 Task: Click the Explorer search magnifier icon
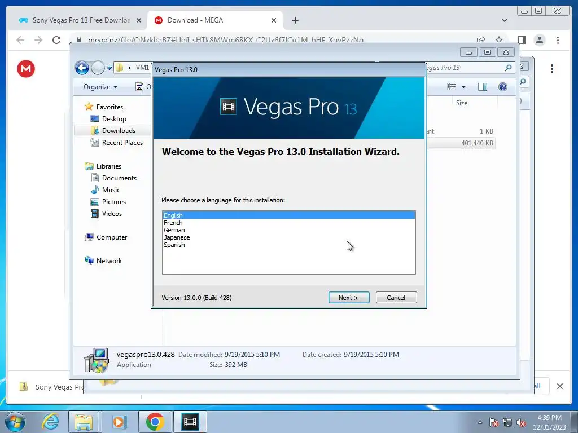pyautogui.click(x=508, y=68)
